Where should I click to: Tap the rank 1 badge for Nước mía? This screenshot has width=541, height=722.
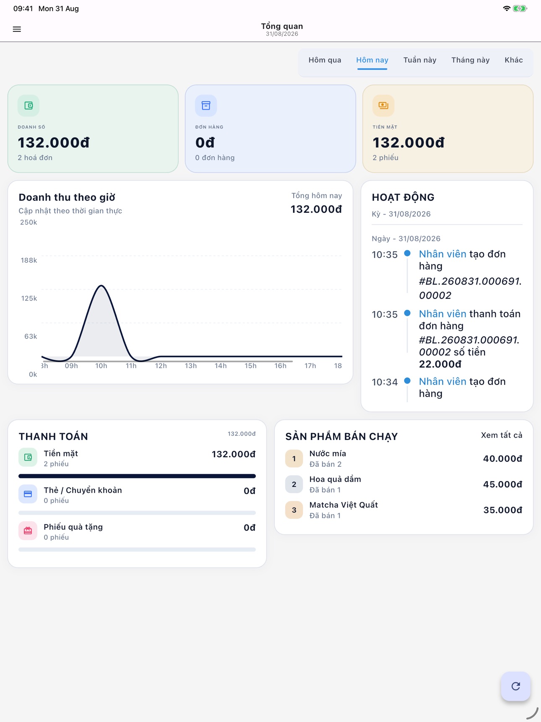click(x=294, y=459)
